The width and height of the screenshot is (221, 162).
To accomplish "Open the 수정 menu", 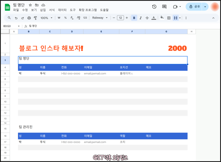I will pyautogui.click(x=25, y=10).
